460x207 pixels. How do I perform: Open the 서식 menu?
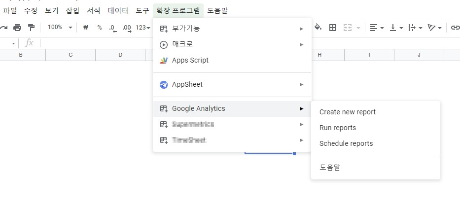[94, 11]
